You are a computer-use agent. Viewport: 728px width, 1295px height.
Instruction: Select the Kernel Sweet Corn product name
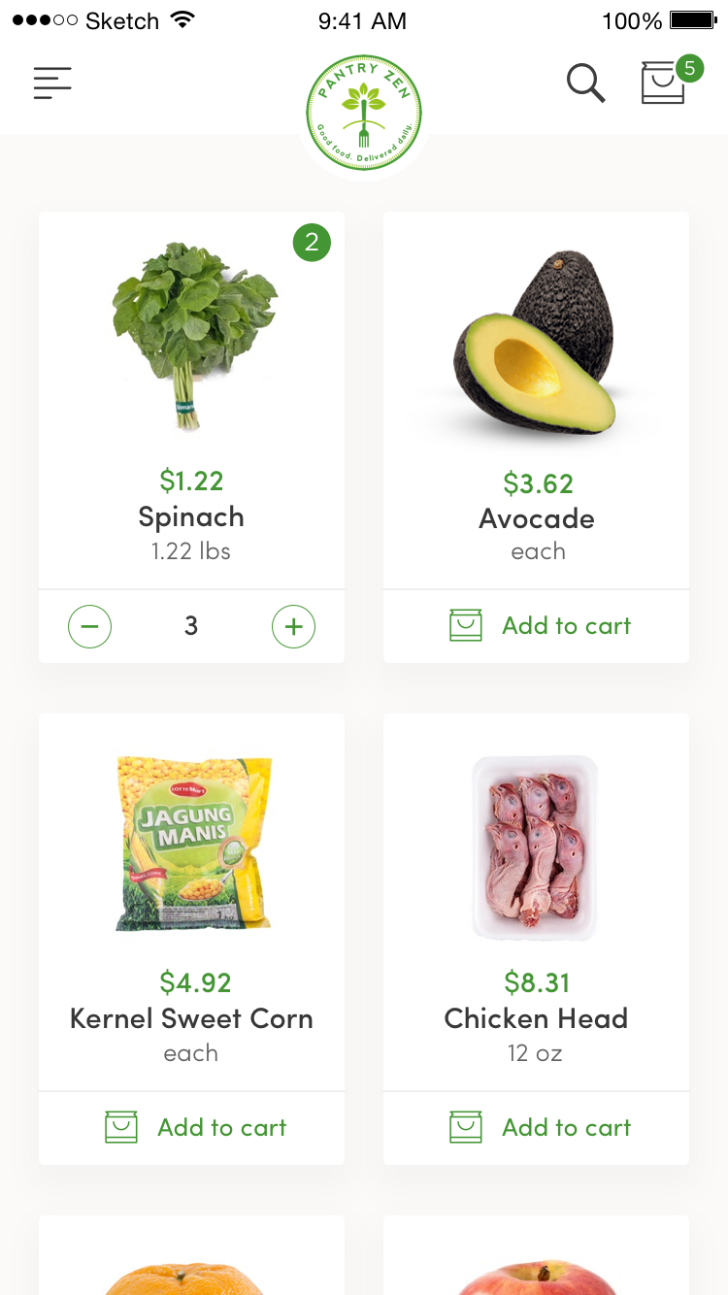pos(191,1018)
